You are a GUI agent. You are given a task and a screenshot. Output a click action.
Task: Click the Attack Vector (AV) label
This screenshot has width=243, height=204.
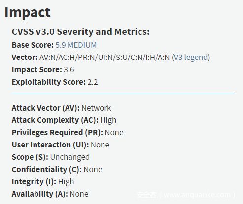(46, 108)
